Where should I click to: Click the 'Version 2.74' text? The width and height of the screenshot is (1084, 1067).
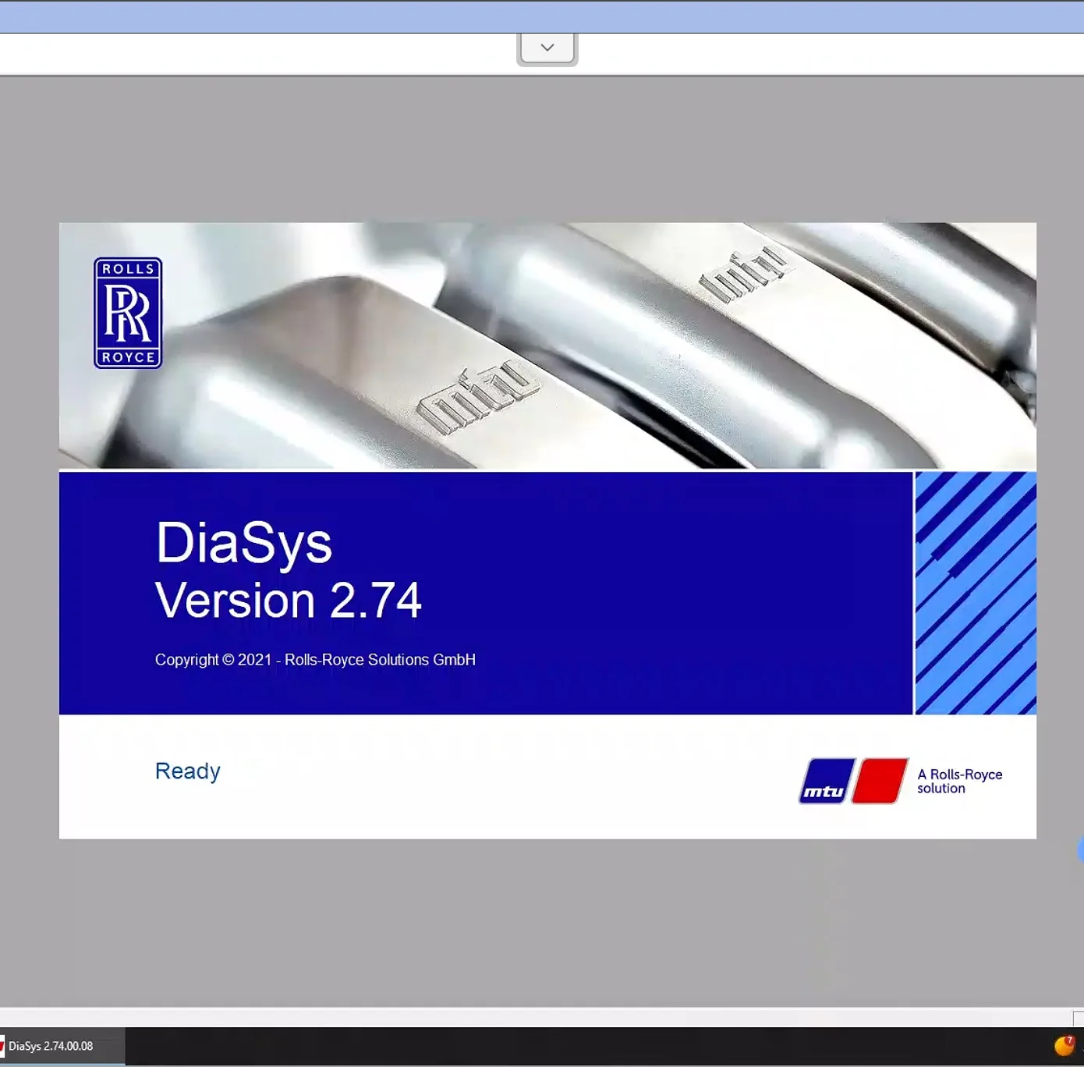click(x=288, y=600)
